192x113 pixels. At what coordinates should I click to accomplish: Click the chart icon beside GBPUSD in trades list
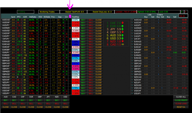click(x=132, y=74)
